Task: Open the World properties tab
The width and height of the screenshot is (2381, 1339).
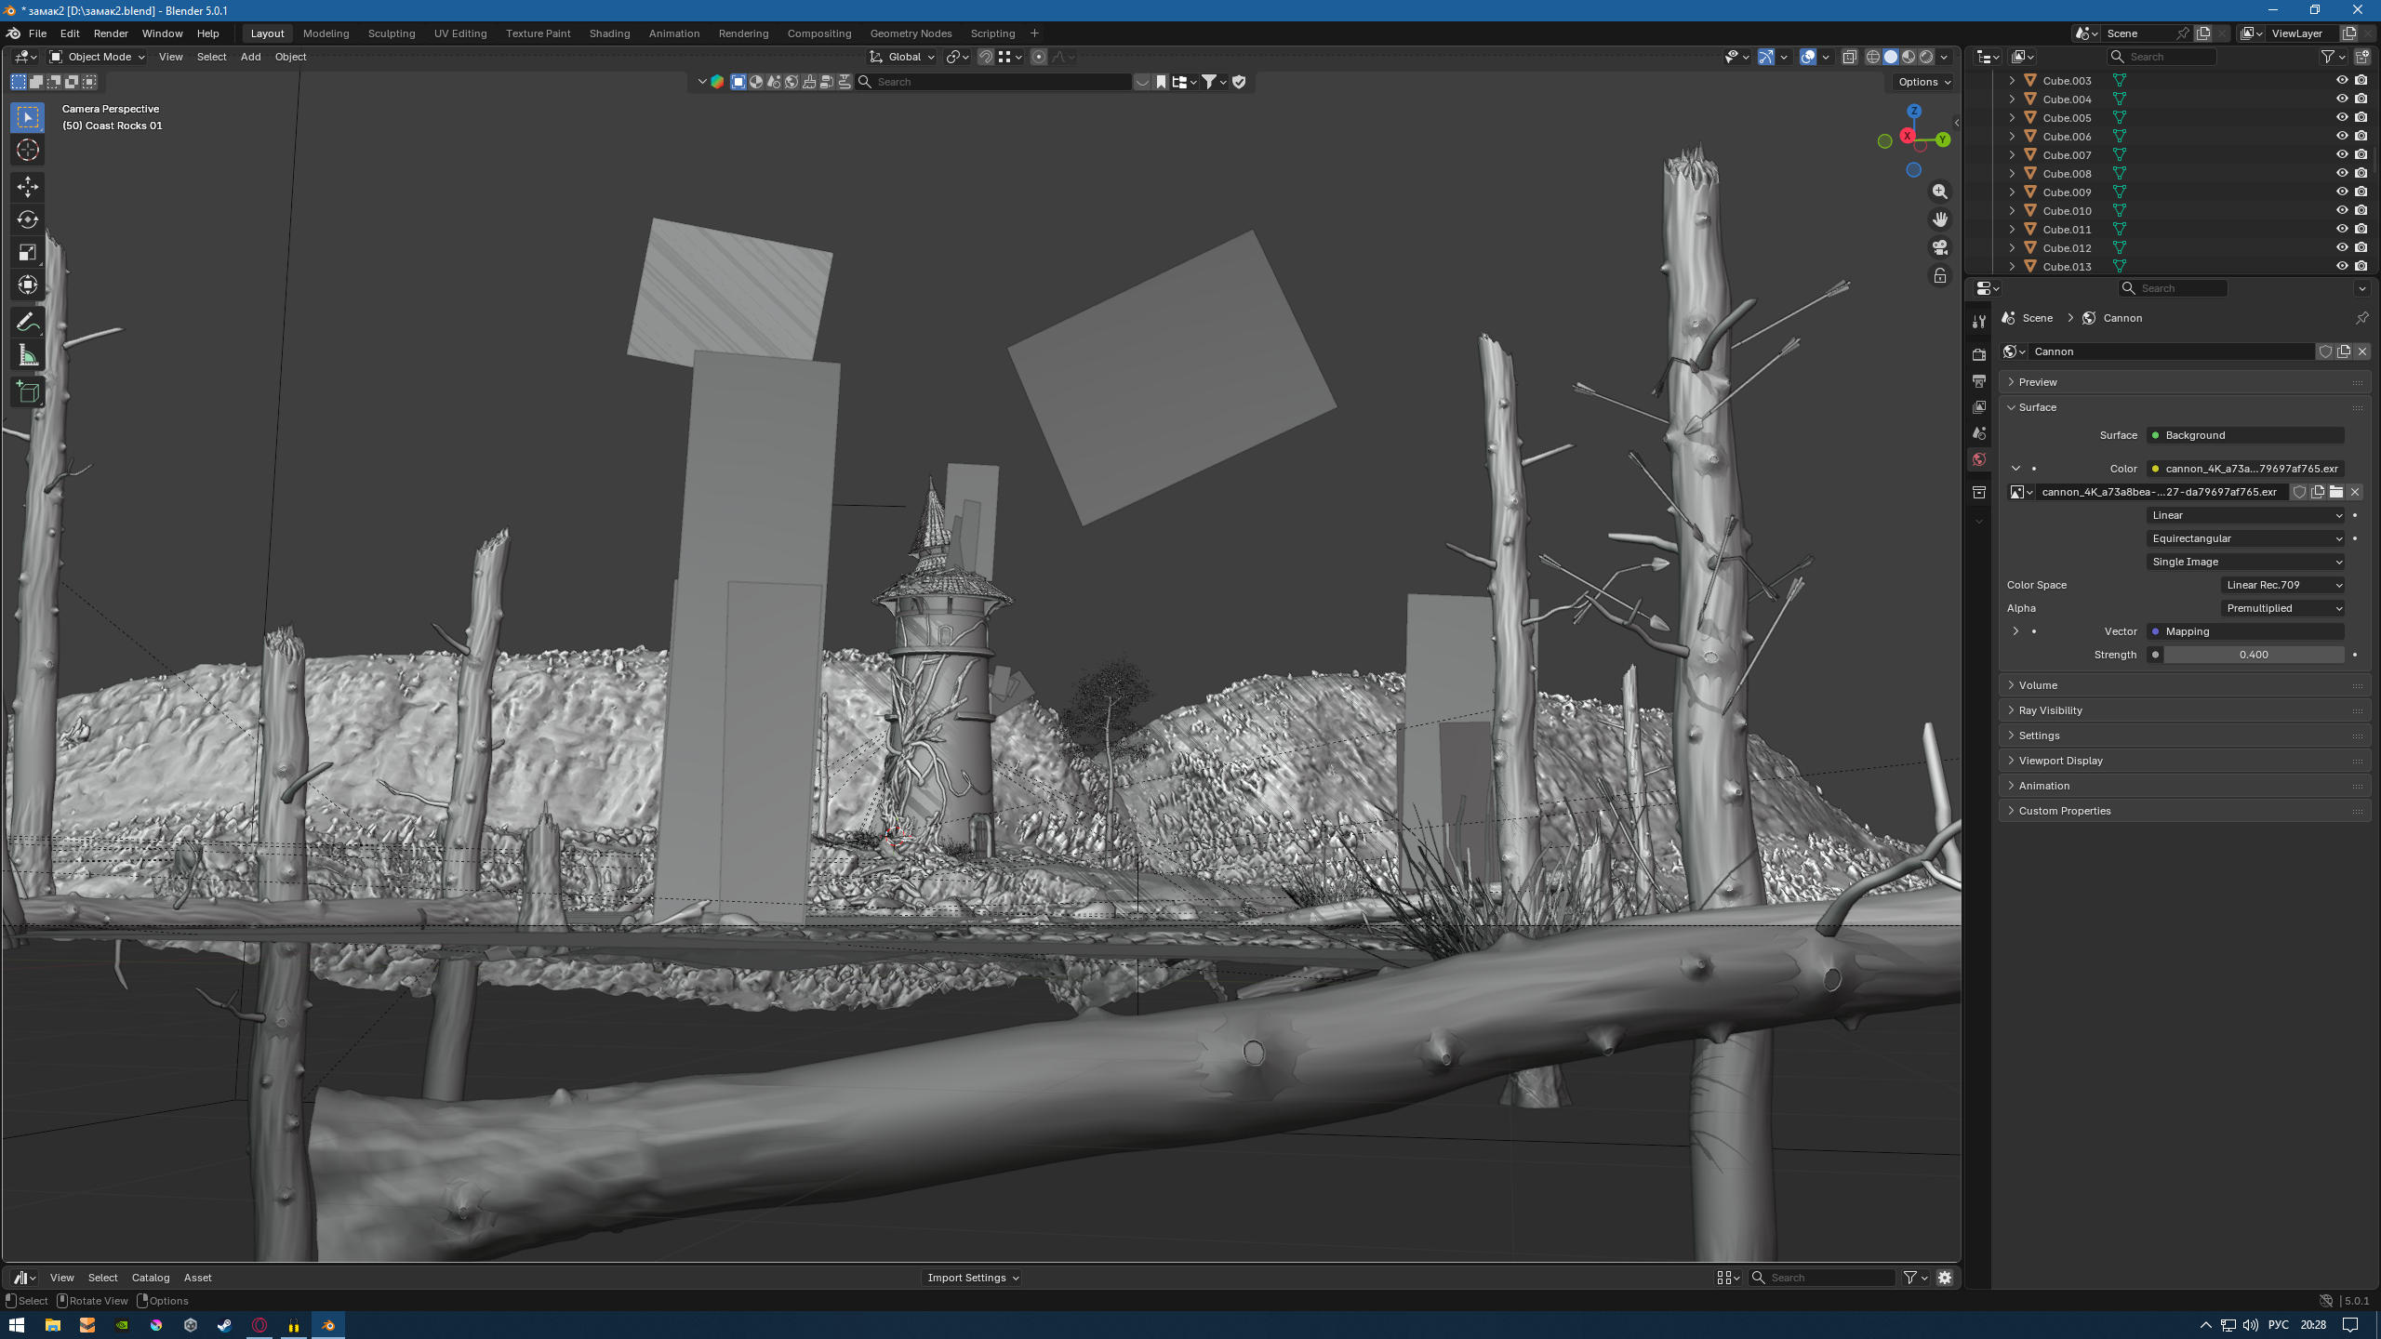Action: (1979, 458)
